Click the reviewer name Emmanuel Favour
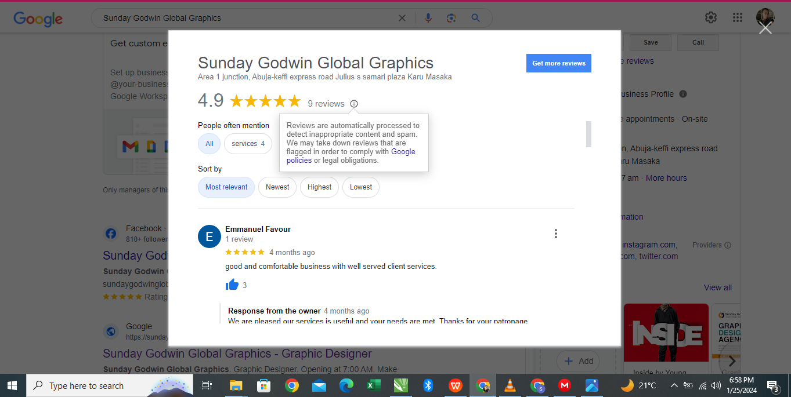791x397 pixels. pos(258,229)
